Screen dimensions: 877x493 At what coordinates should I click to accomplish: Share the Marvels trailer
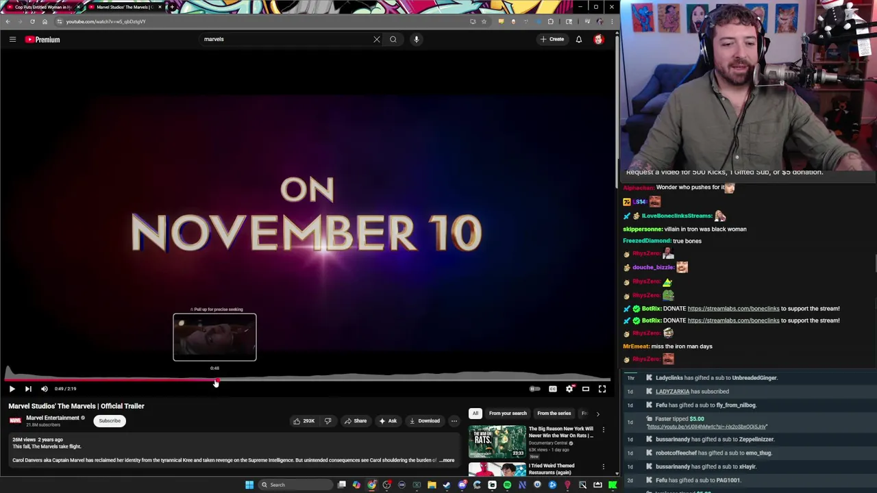click(x=356, y=421)
